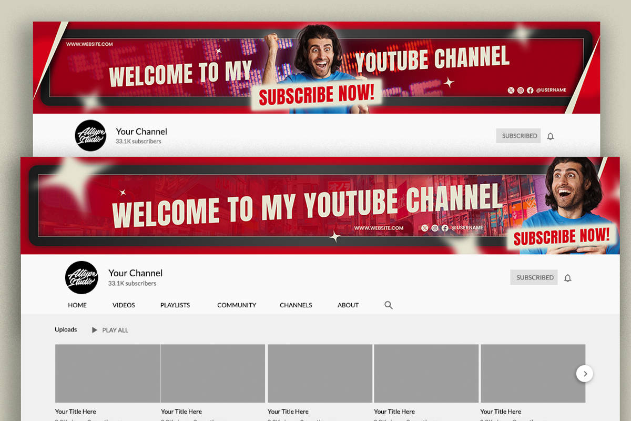
Task: Click the Instagram icon in front banner
Action: click(x=435, y=228)
